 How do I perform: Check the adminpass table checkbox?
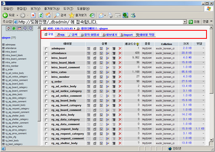click(x=46, y=49)
